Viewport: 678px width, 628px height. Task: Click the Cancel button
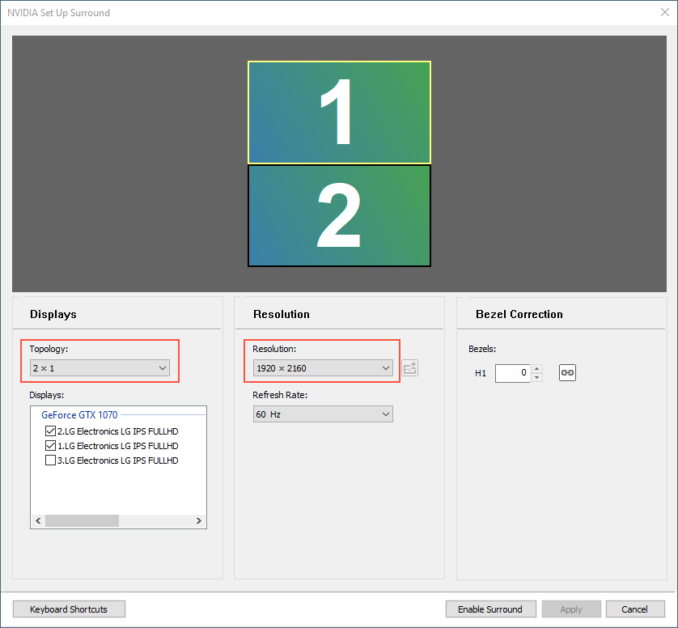(x=635, y=609)
